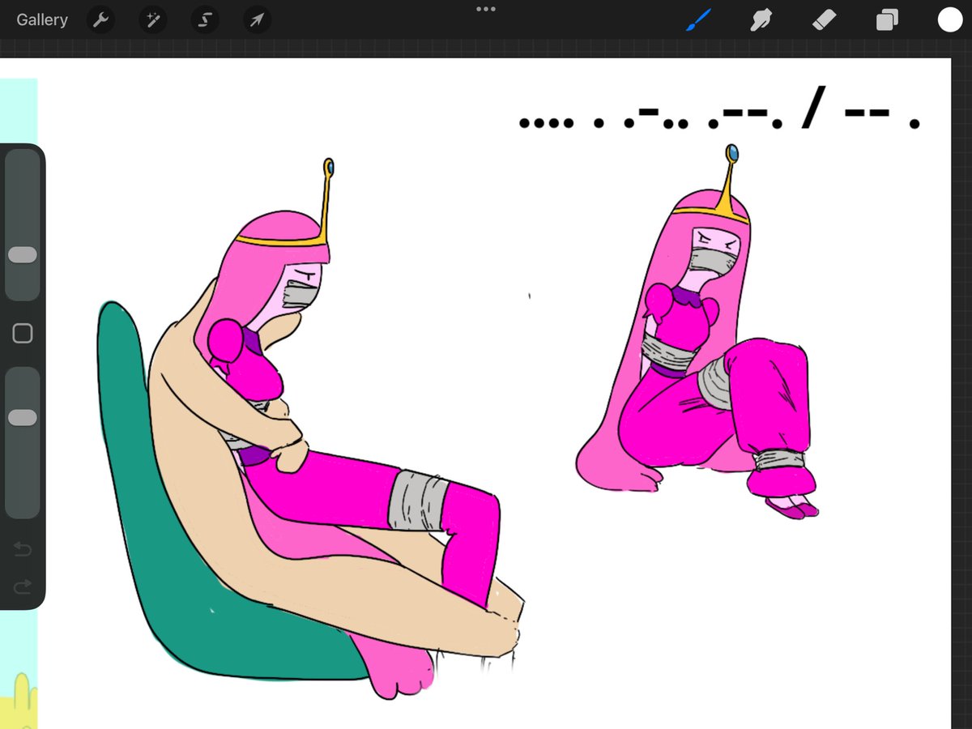Activate the Transform arrow tool
972x729 pixels.
point(257,20)
